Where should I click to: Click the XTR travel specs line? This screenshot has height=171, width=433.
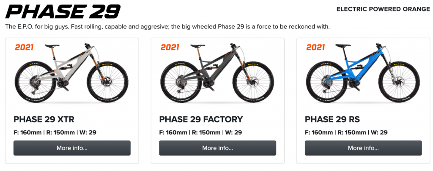tap(55, 133)
